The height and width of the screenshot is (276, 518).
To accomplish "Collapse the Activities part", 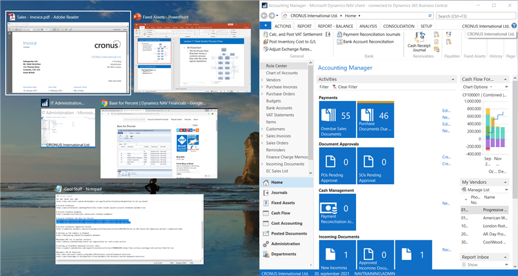I will [453, 80].
